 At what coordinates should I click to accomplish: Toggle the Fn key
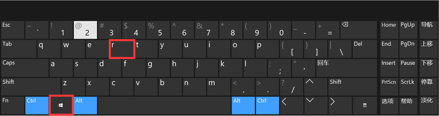point(12,105)
